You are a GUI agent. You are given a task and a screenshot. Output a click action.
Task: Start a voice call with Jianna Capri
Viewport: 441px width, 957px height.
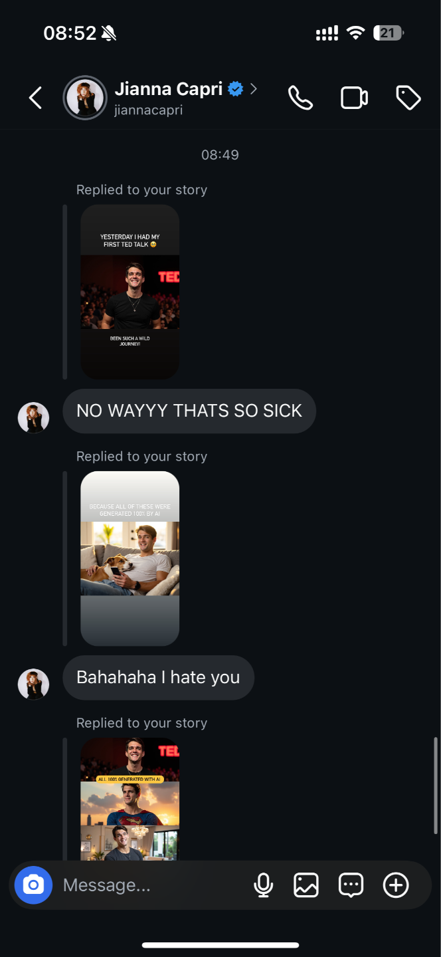pyautogui.click(x=300, y=98)
